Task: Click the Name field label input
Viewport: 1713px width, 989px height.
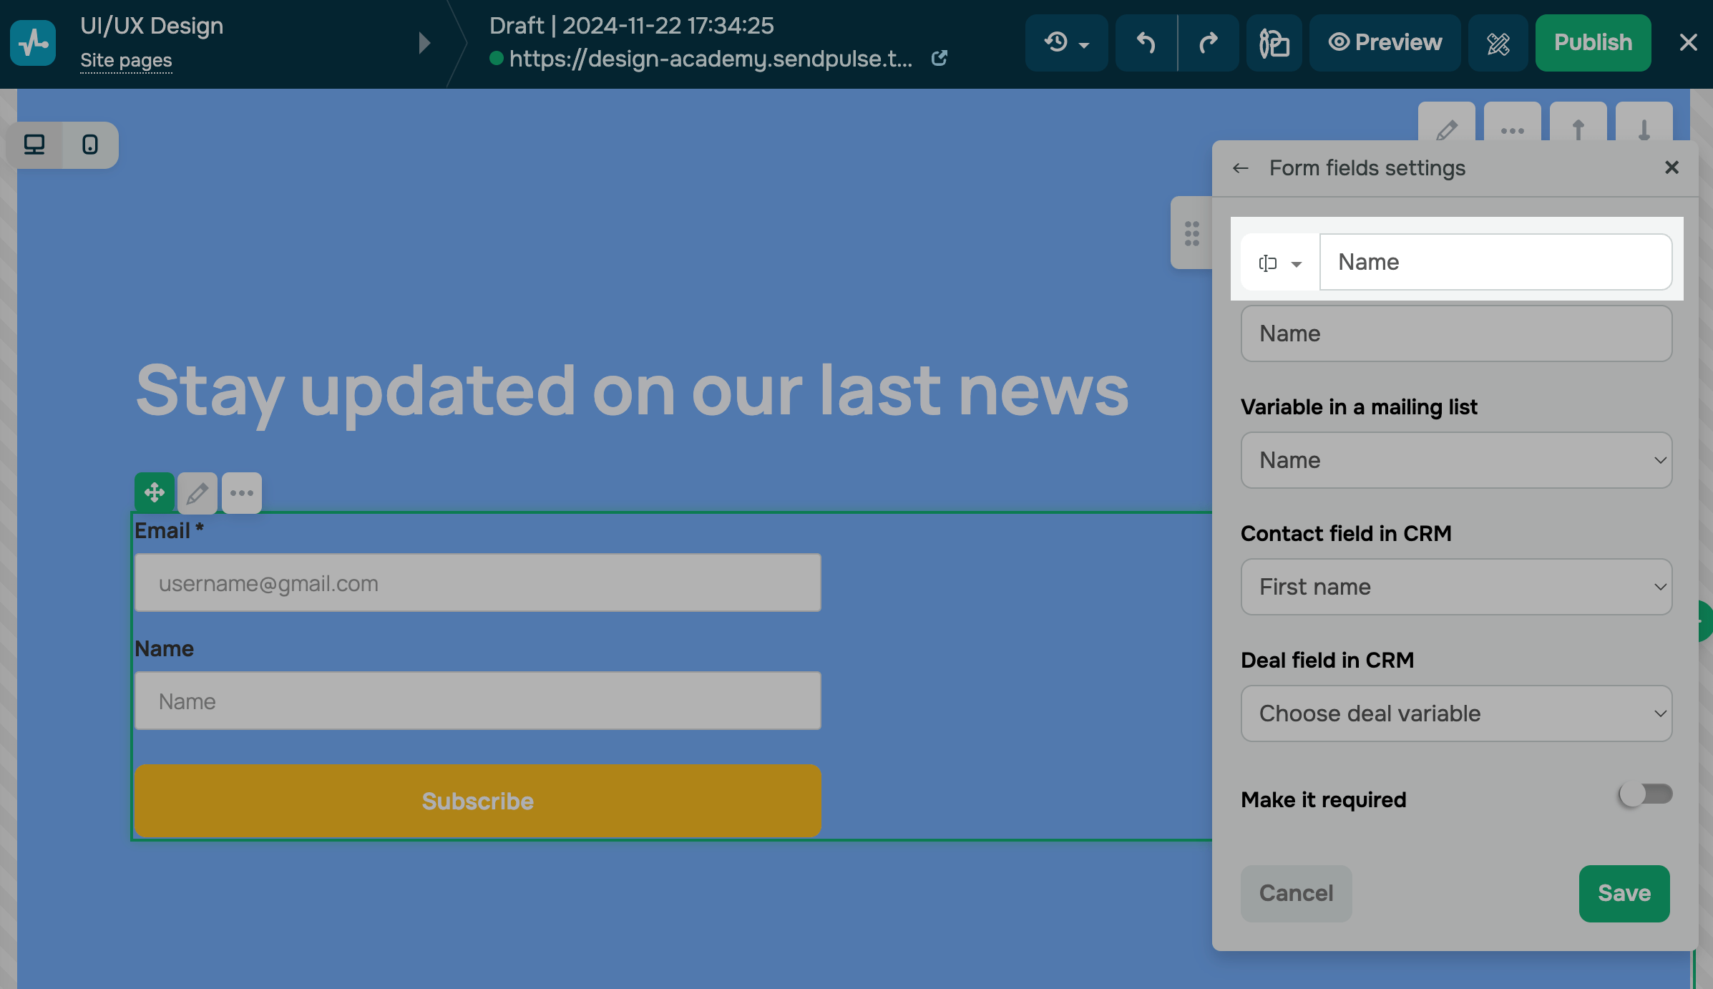Action: pyautogui.click(x=1495, y=262)
